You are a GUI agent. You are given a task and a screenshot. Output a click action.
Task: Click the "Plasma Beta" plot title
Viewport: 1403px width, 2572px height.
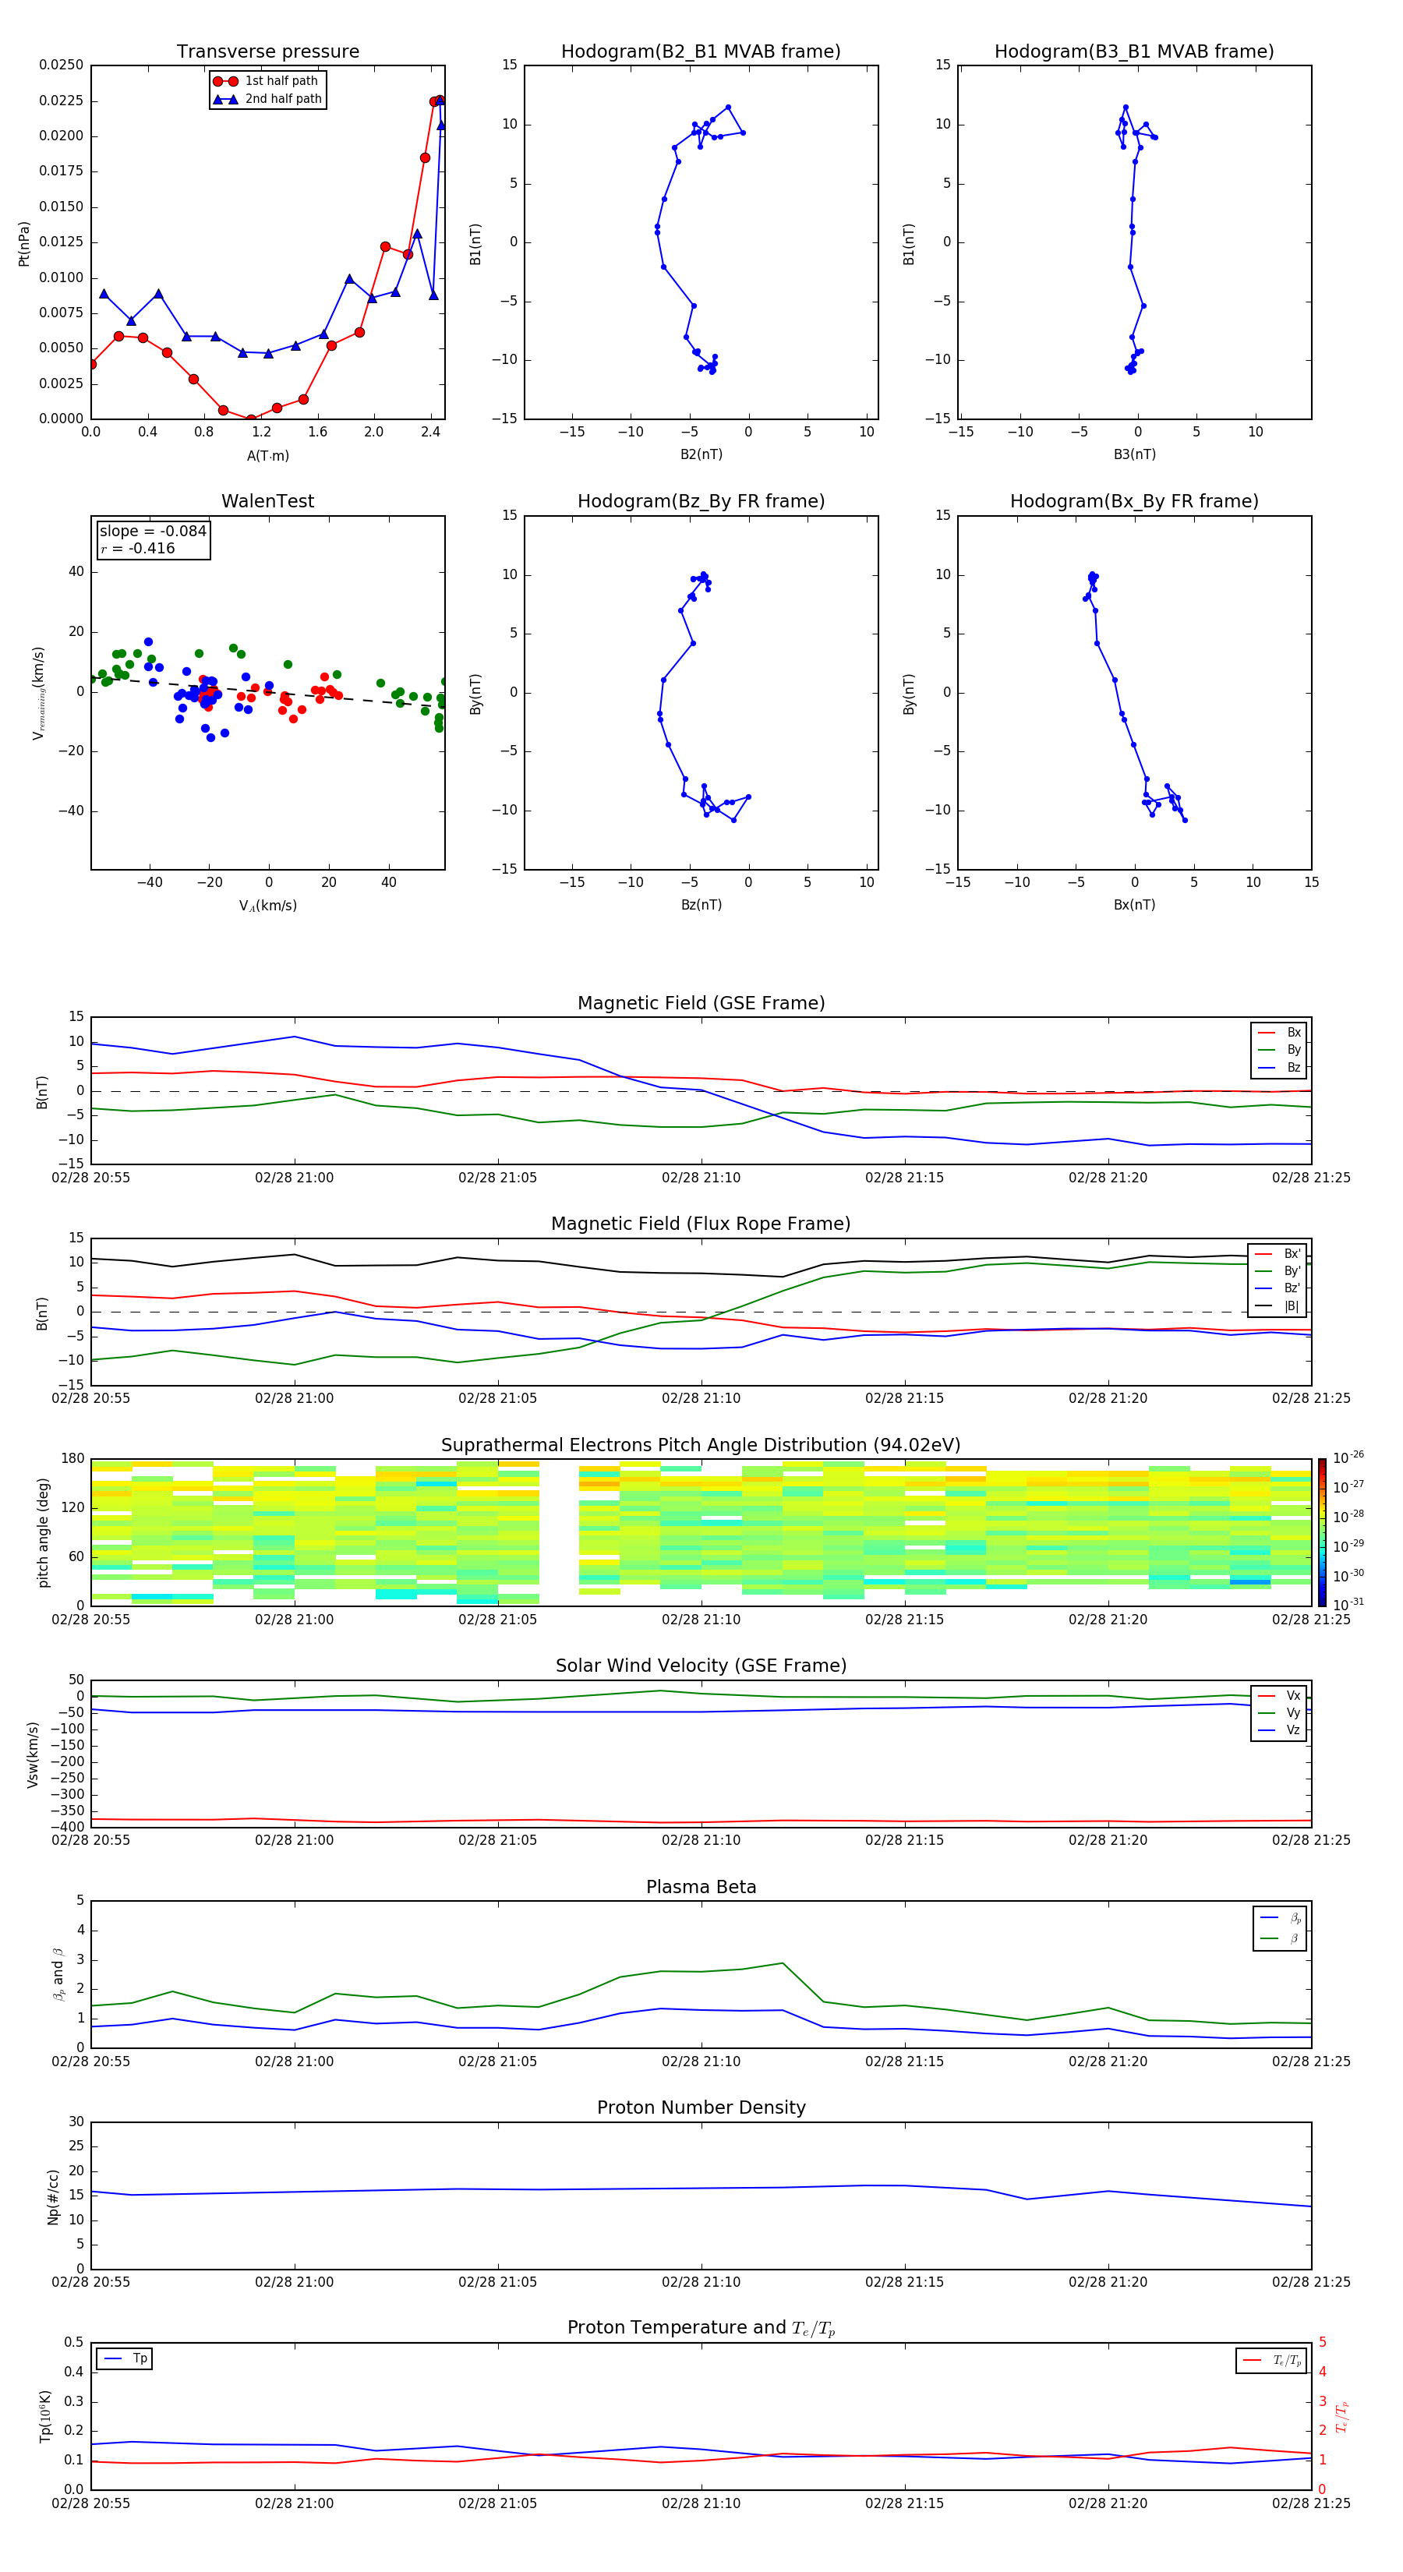click(701, 1888)
